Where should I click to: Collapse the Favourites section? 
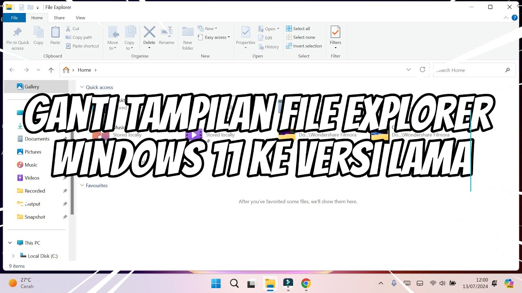[x=82, y=185]
